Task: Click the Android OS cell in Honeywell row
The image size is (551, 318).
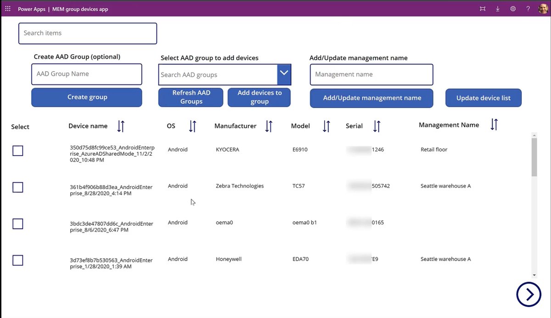Action: click(178, 259)
